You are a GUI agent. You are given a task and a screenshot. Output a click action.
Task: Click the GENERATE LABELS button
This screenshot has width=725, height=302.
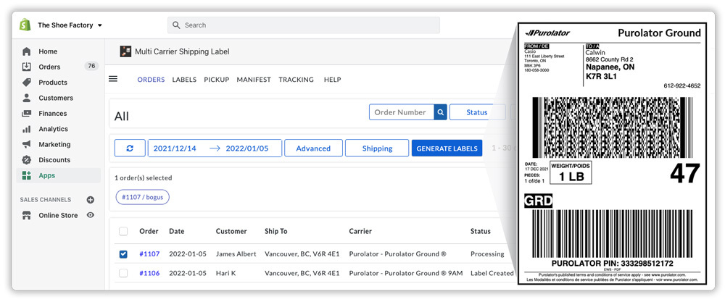click(x=447, y=148)
